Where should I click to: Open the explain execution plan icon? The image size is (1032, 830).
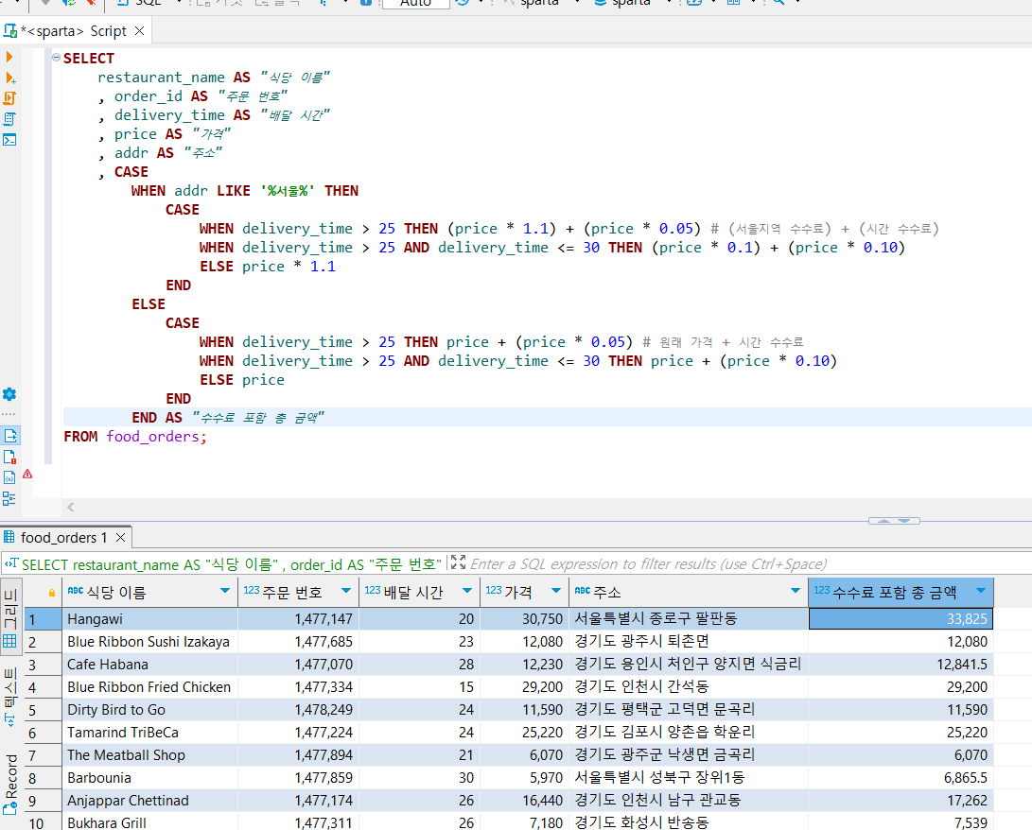[x=9, y=119]
